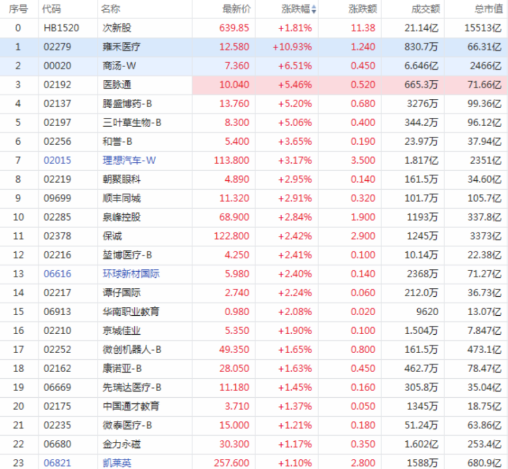Screen dimensions: 508x469
Task: Select the 顺丰同城 row name
Action: [x=121, y=198]
